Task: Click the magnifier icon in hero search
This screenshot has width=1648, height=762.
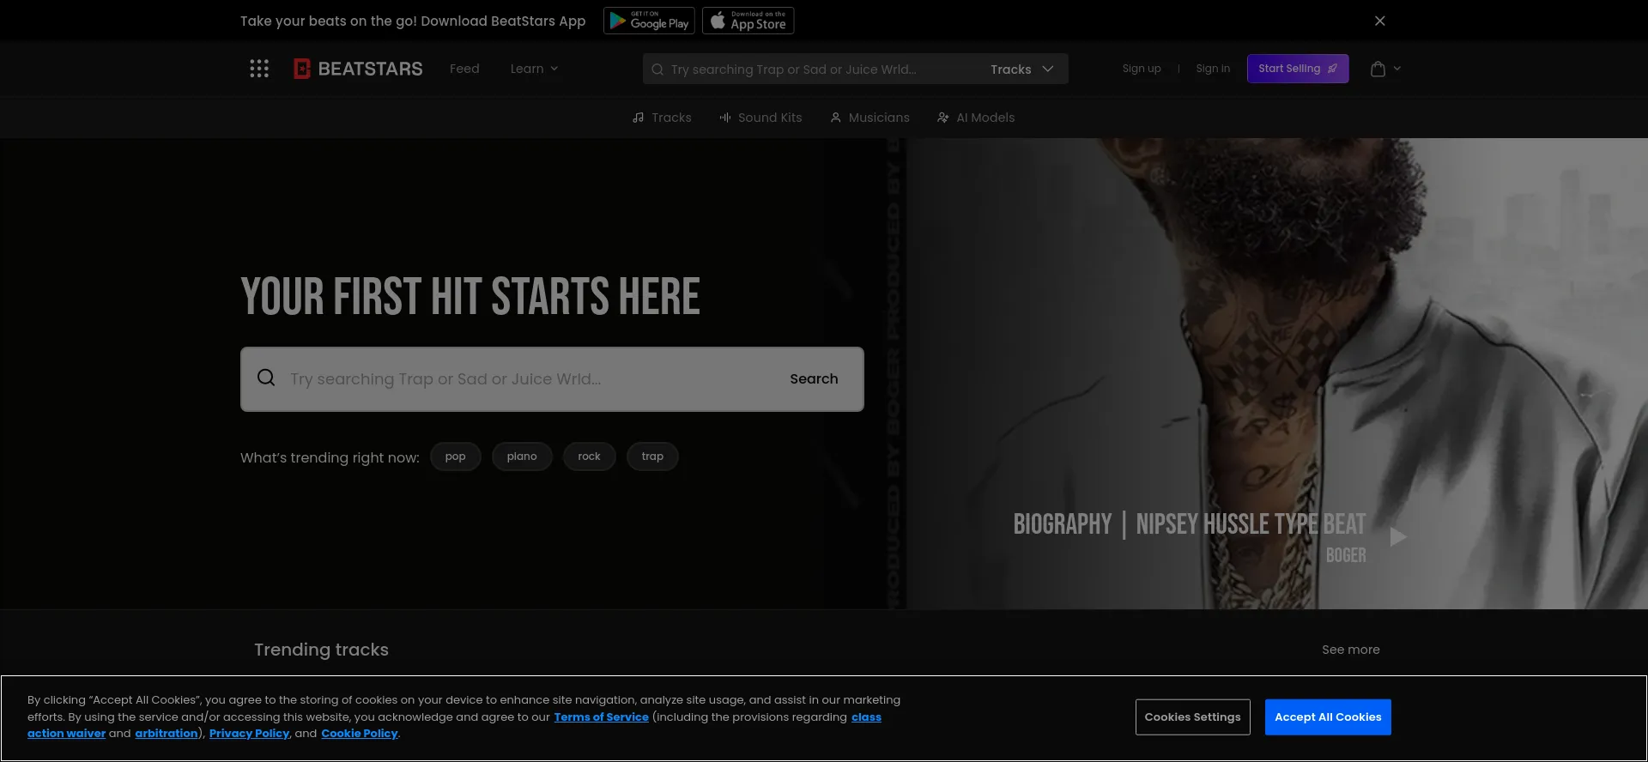Action: (266, 378)
